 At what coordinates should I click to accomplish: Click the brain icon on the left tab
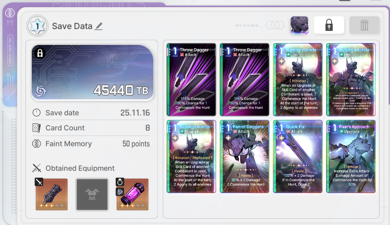click(10, 13)
